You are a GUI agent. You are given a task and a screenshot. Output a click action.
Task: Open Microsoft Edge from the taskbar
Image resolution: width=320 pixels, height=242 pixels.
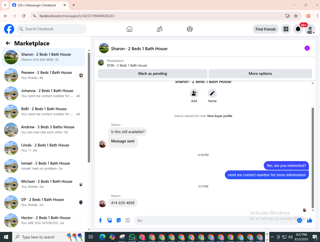102,237
